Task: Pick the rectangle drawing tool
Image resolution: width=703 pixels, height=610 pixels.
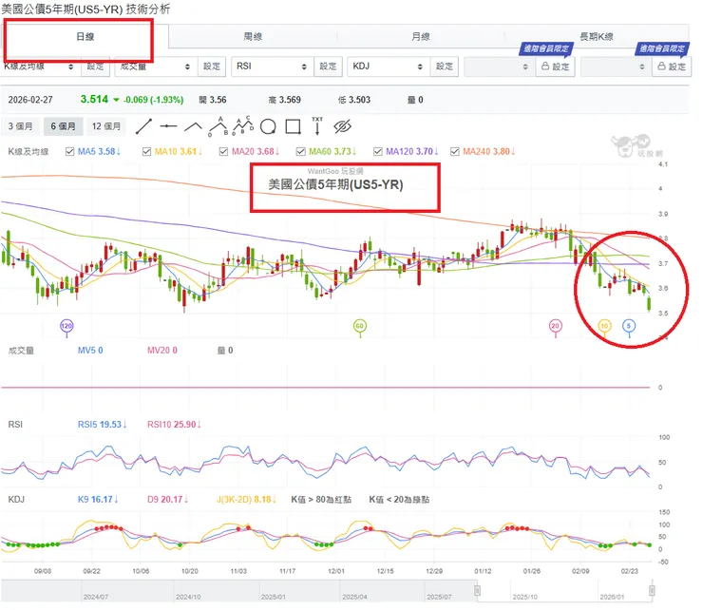Action: [x=293, y=125]
